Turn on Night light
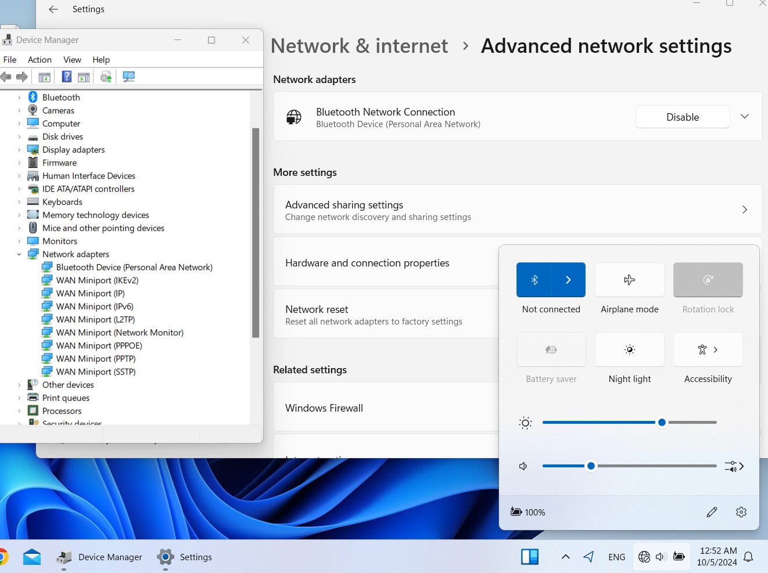 click(x=629, y=349)
